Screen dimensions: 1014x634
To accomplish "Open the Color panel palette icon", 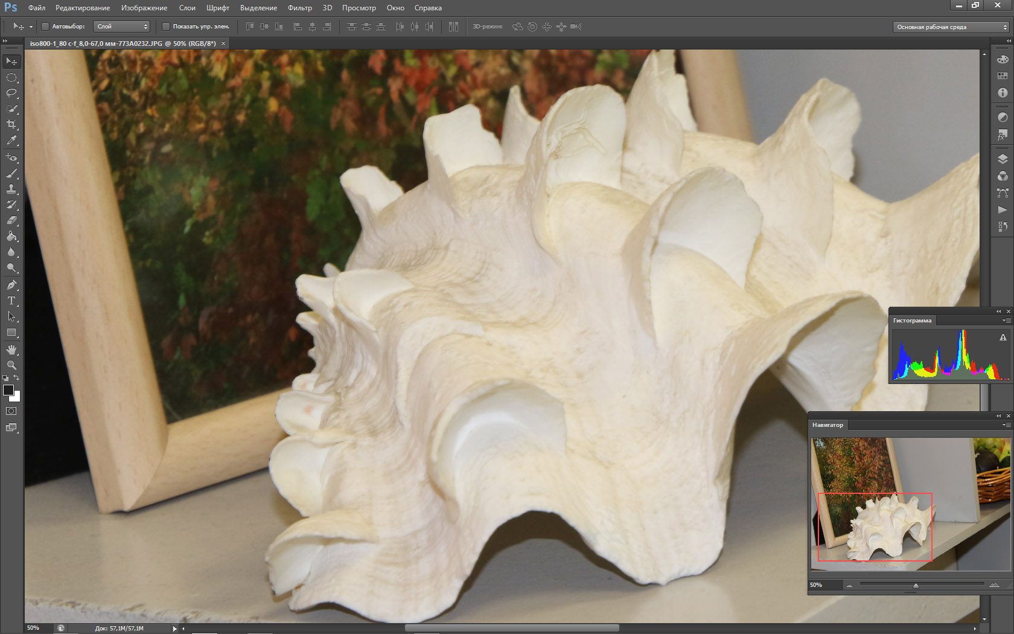I will [x=1003, y=59].
